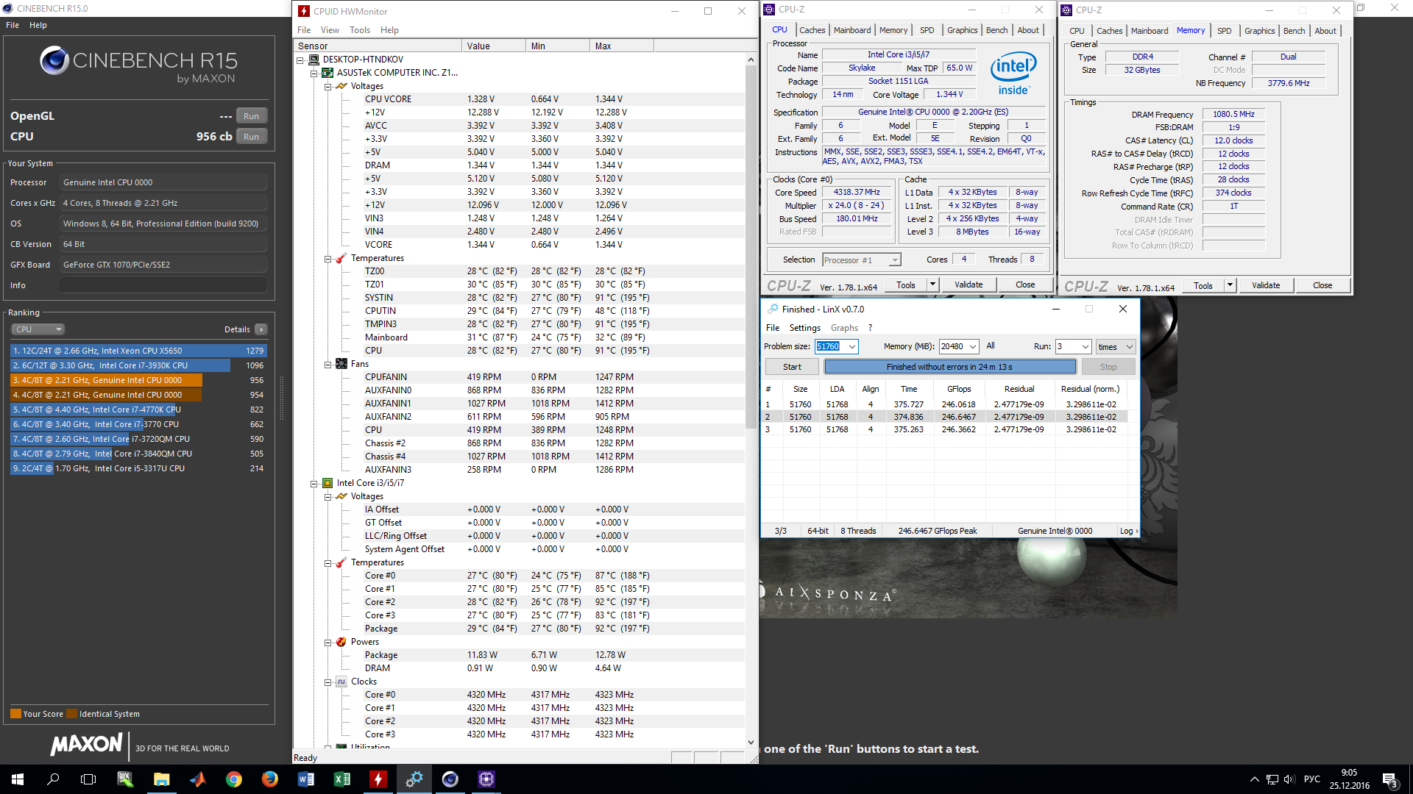
Task: Launch Google Chrome from taskbar
Action: pos(234,779)
